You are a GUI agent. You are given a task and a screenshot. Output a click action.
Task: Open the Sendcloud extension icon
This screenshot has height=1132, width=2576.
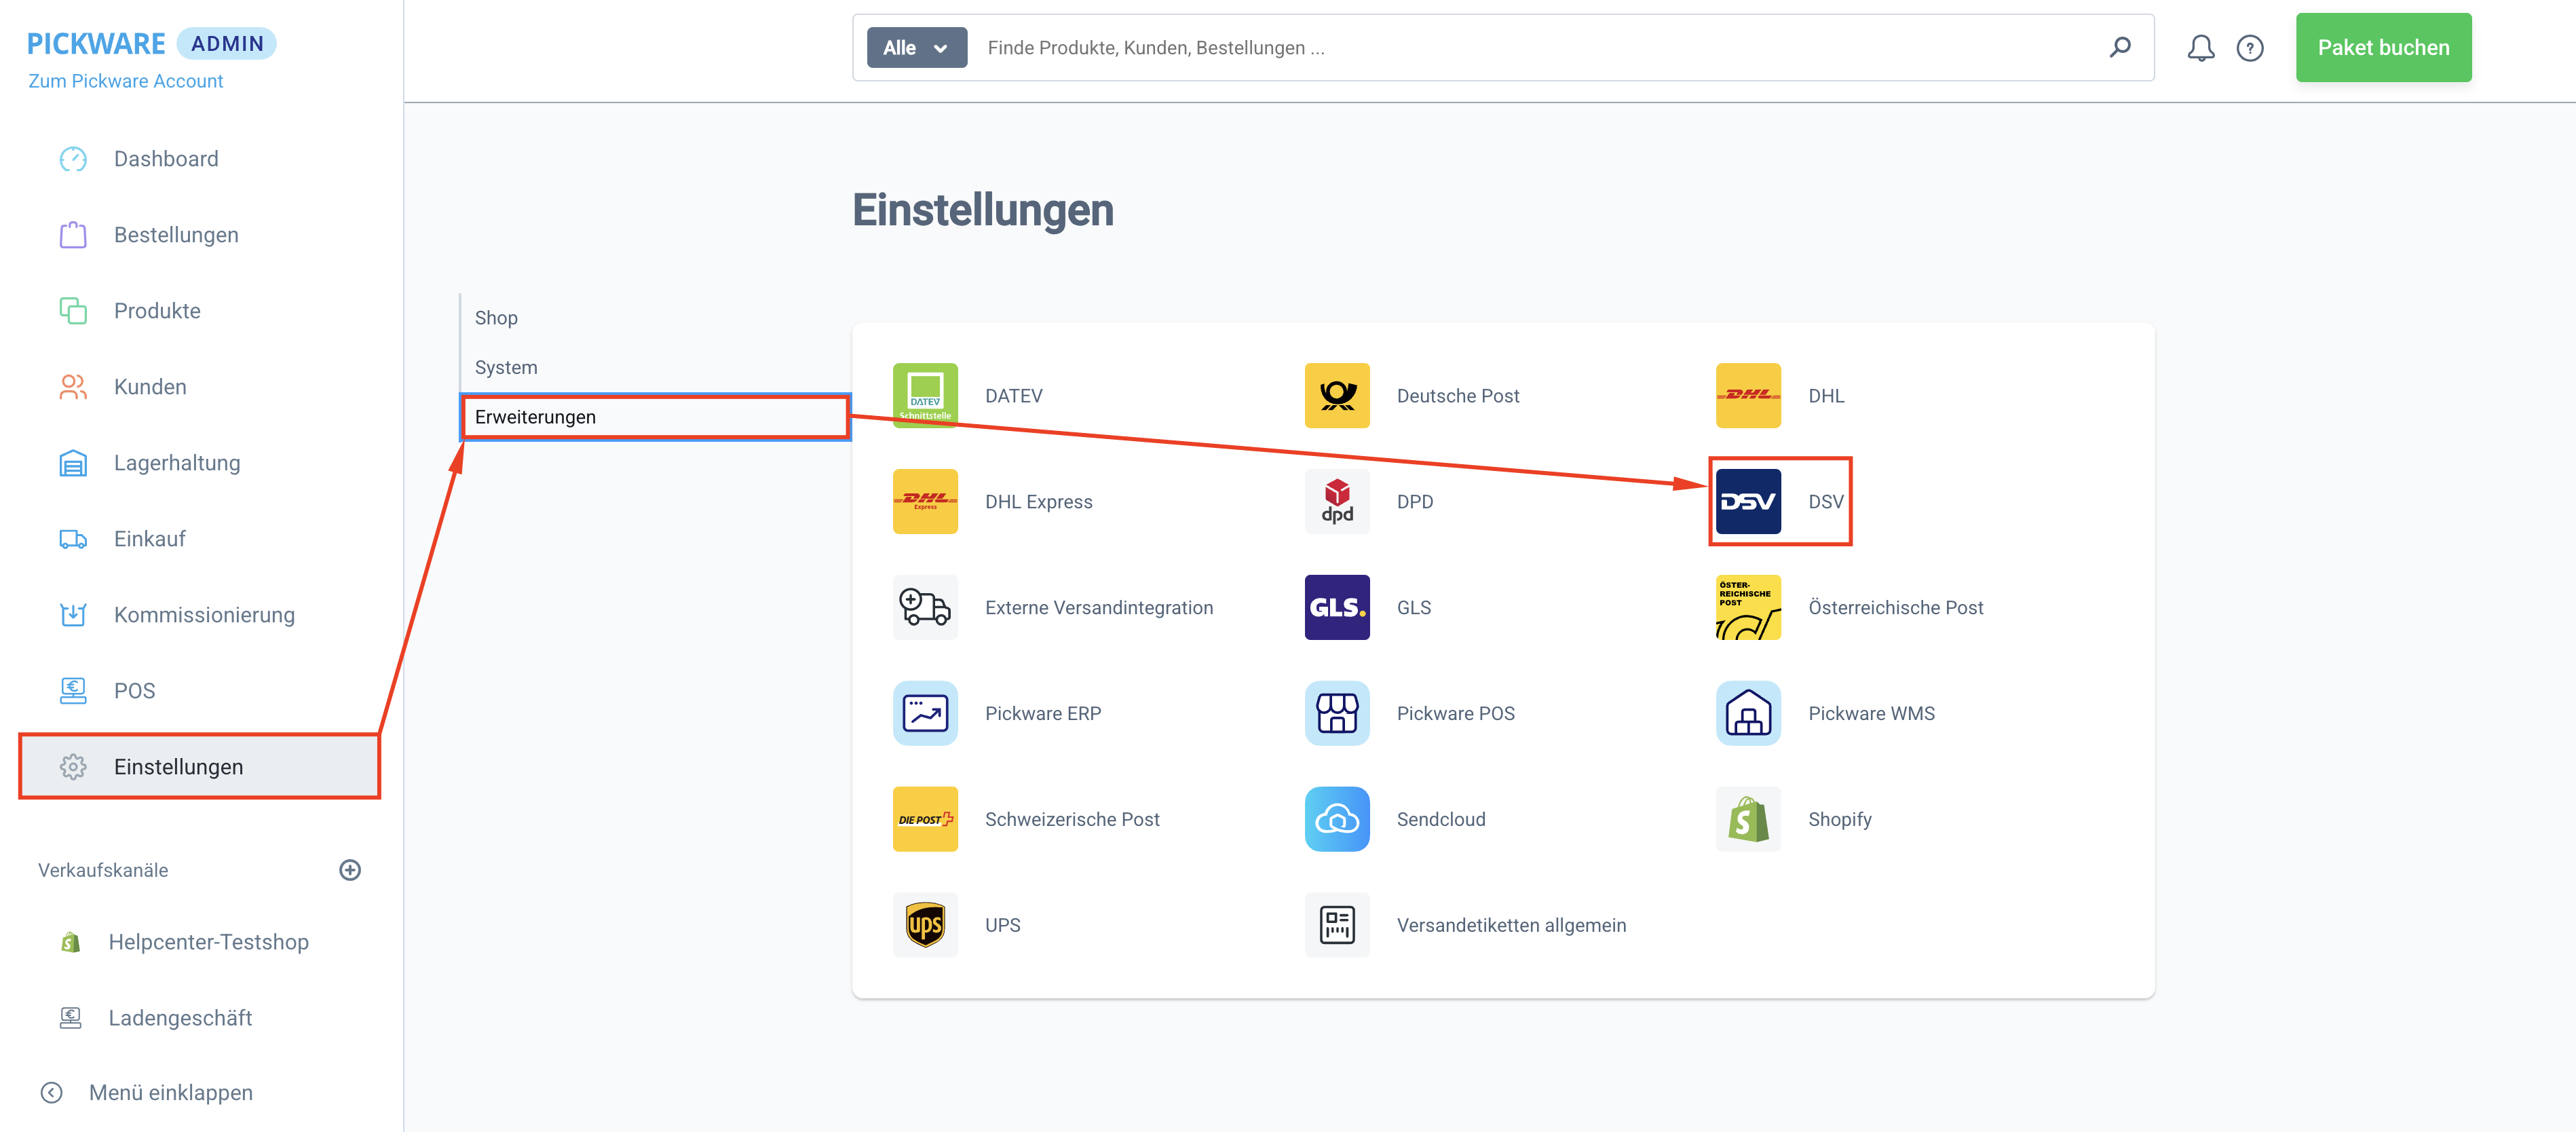[x=1336, y=819]
